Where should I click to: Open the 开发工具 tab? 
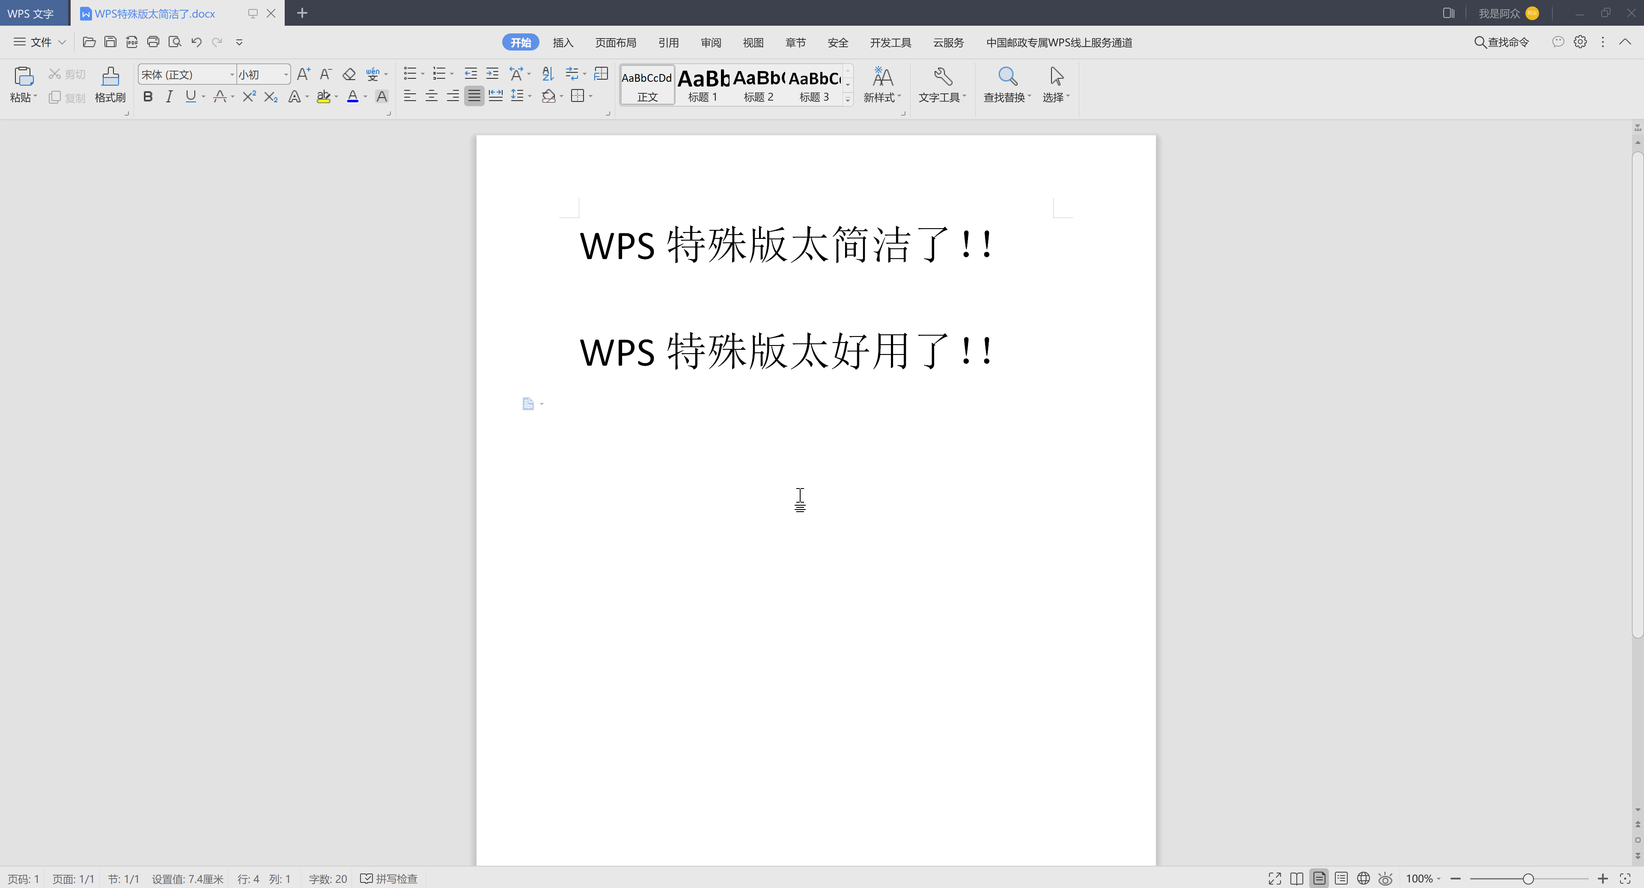[890, 42]
